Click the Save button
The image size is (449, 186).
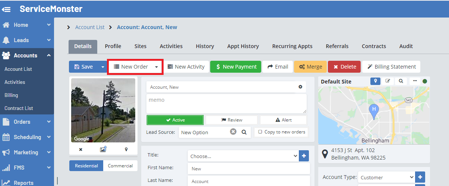pyautogui.click(x=84, y=67)
